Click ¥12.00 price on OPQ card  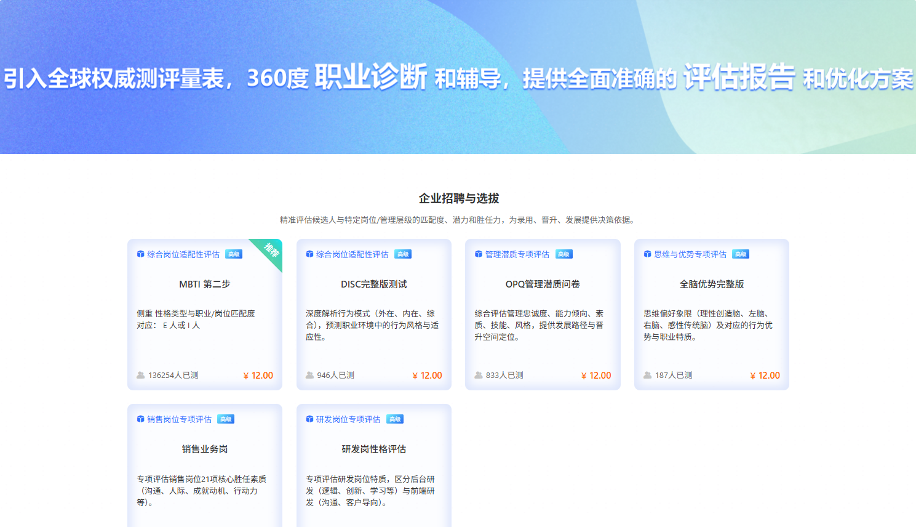[x=596, y=376]
